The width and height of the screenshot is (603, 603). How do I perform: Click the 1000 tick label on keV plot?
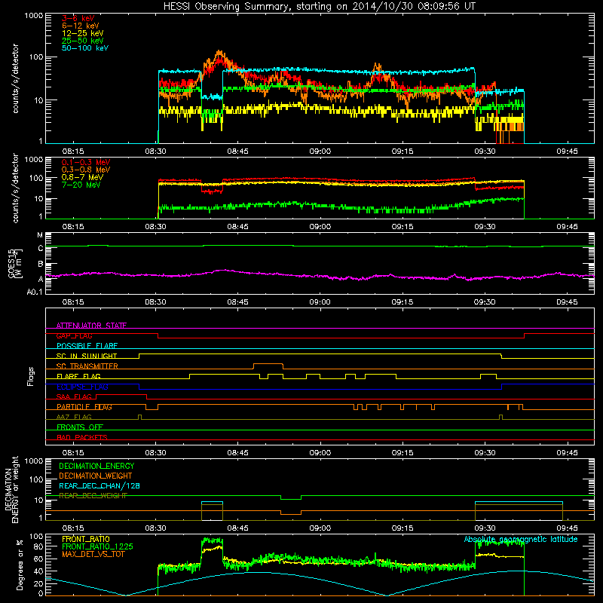pos(34,16)
